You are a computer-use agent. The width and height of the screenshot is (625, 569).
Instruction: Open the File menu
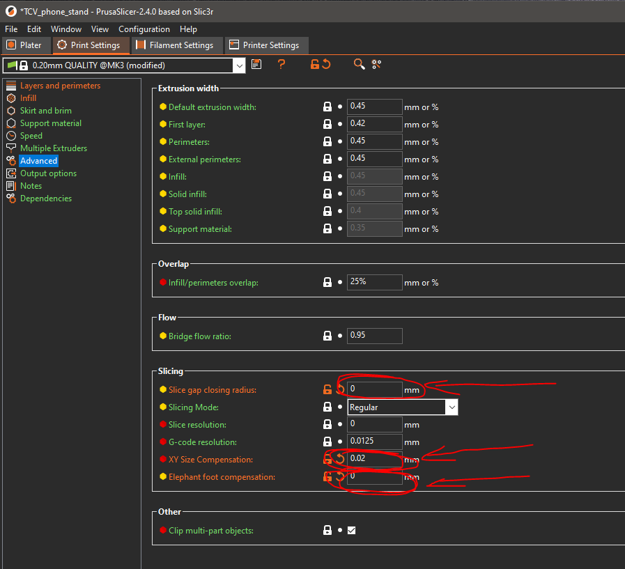pos(11,29)
